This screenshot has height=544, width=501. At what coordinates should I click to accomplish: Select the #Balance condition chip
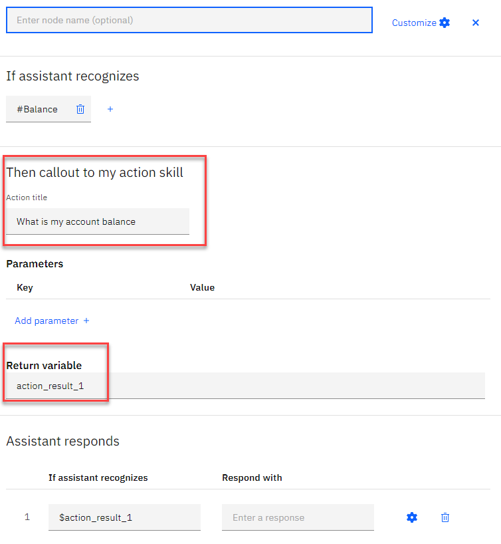(37, 109)
